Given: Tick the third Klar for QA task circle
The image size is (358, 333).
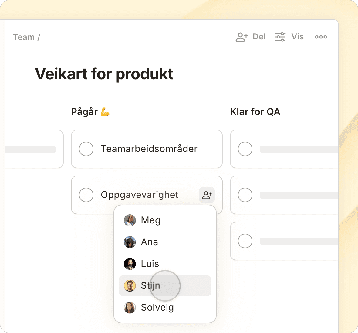Looking at the screenshot, I should [x=245, y=241].
